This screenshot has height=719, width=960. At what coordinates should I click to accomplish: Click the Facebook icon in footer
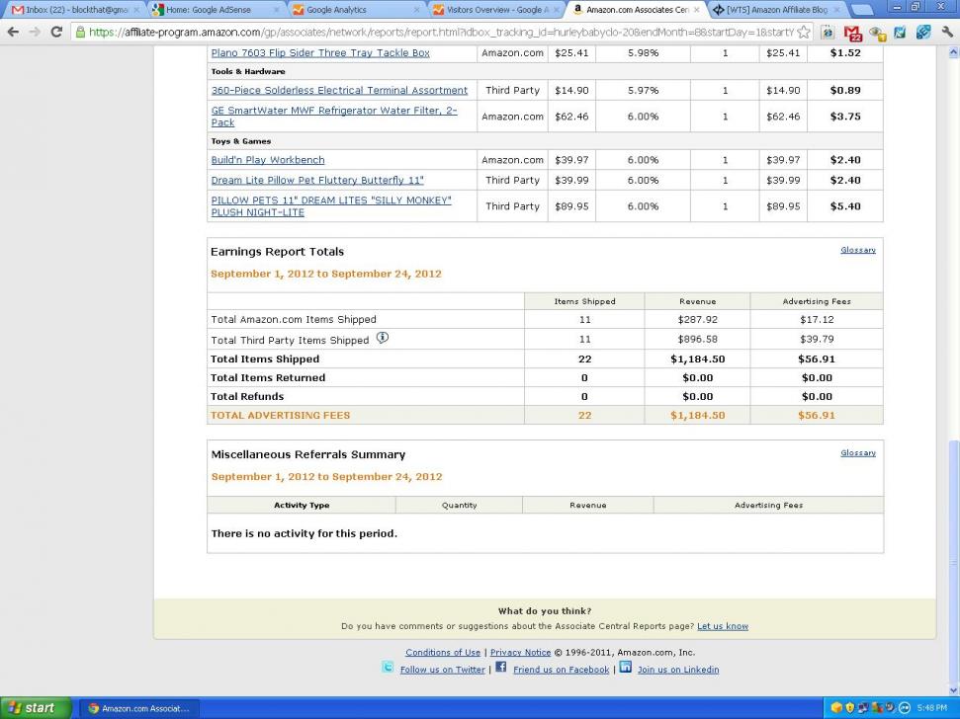501,667
